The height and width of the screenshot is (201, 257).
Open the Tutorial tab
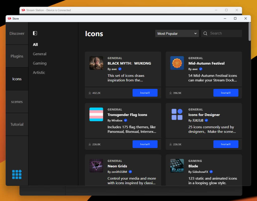point(17,124)
